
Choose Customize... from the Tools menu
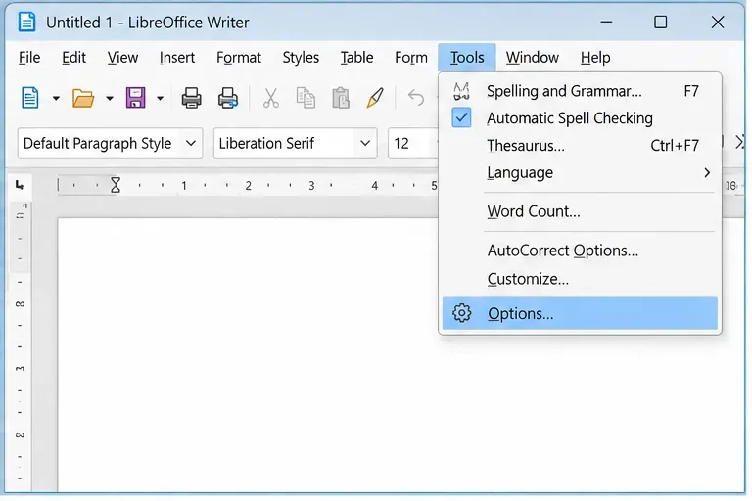pos(580,279)
